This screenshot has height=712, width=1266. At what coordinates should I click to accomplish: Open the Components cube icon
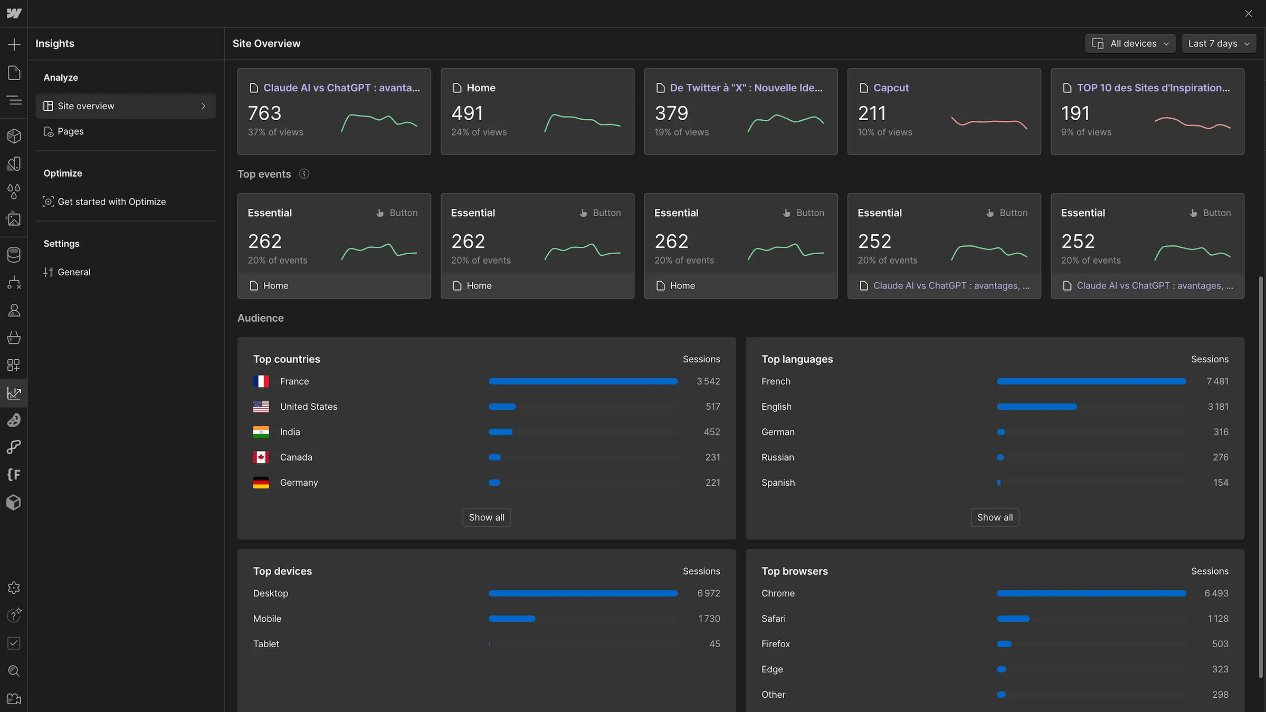(14, 136)
